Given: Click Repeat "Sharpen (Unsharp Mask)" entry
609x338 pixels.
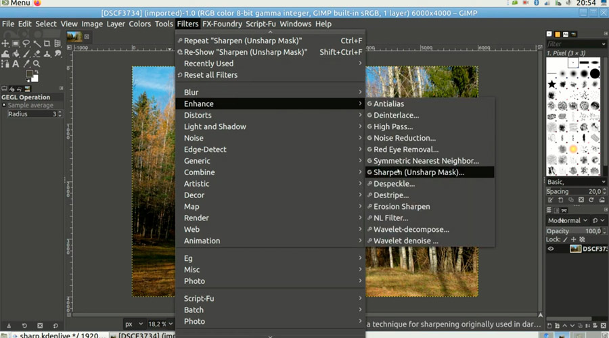Looking at the screenshot, I should 270,41.
